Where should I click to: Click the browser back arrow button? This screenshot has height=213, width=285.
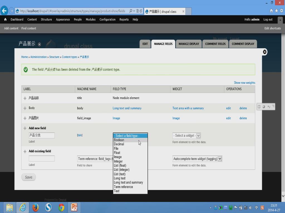click(4, 11)
